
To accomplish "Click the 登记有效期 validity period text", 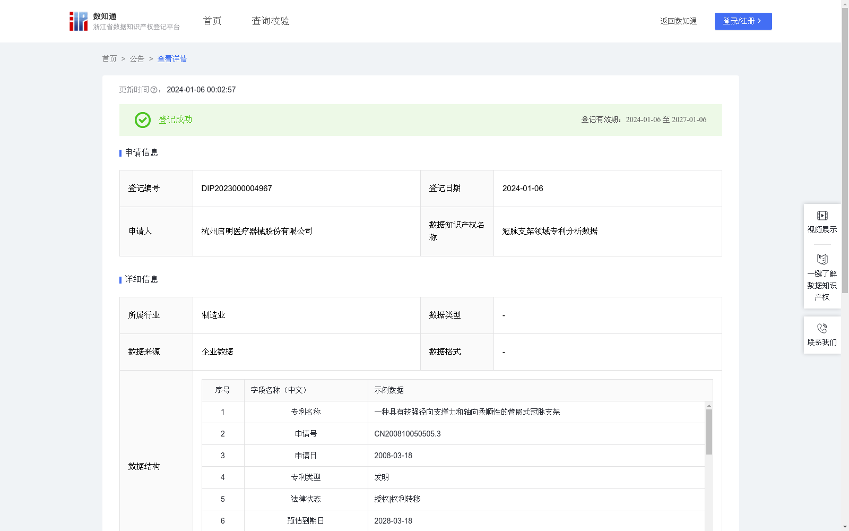I will [x=644, y=120].
